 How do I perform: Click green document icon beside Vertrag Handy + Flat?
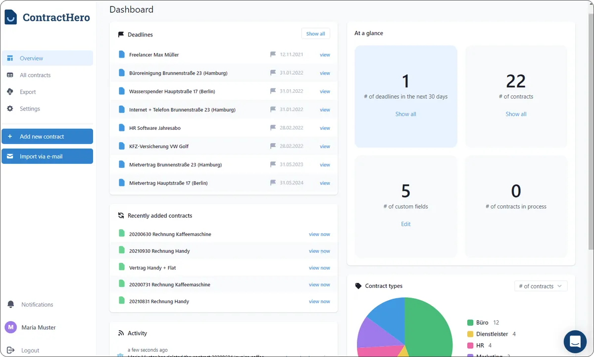pos(122,267)
